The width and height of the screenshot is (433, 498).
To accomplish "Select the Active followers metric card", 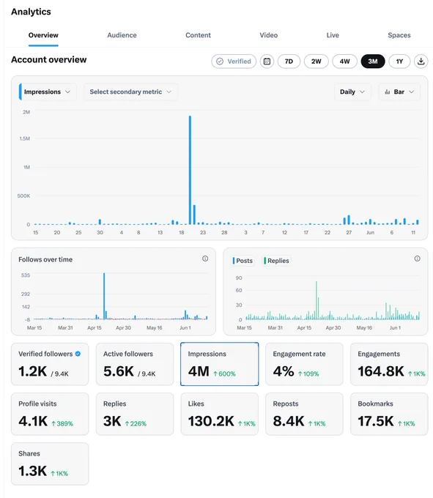I will click(135, 364).
